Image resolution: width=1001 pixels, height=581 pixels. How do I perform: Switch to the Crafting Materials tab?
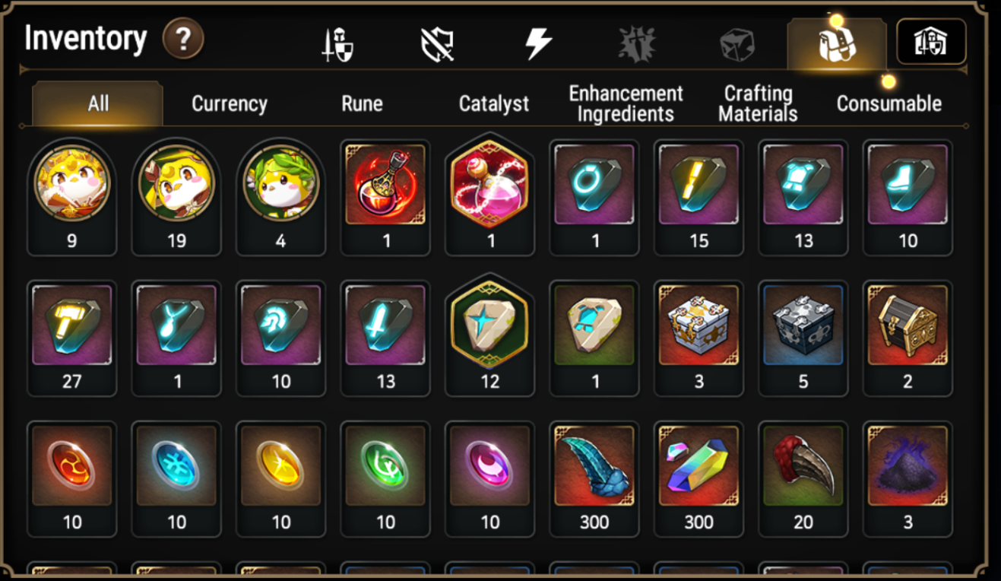click(x=758, y=103)
